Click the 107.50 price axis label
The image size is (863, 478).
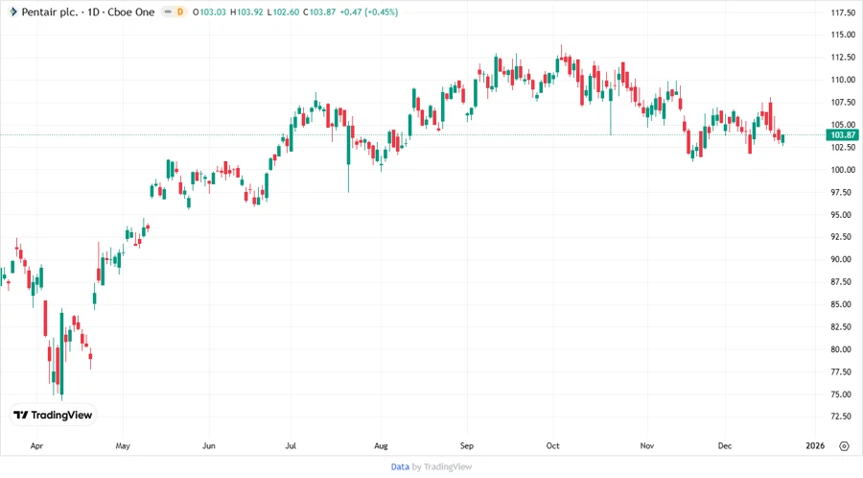point(843,102)
